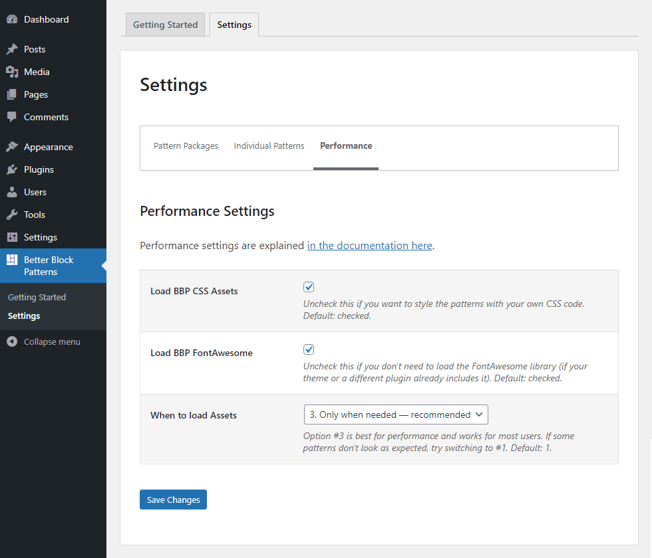The height and width of the screenshot is (558, 652).
Task: Uncheck Load BBP FontAwesome checkbox
Action: coord(309,349)
